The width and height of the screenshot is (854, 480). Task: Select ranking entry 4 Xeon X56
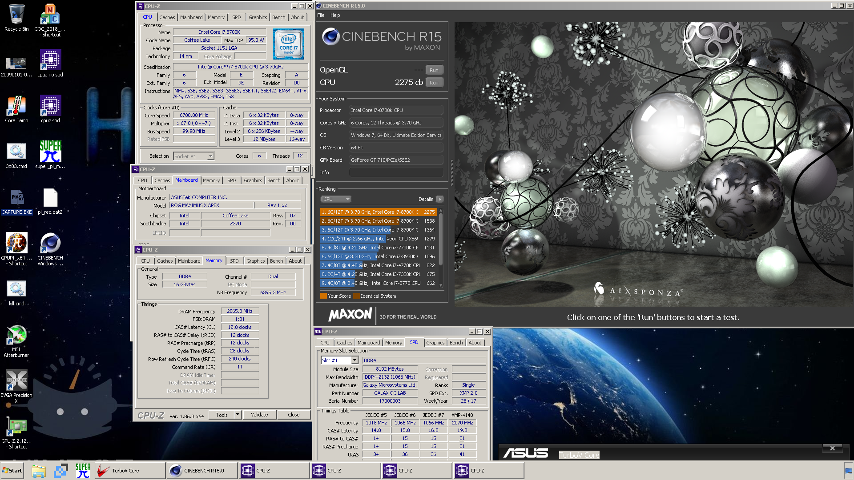[x=379, y=239]
